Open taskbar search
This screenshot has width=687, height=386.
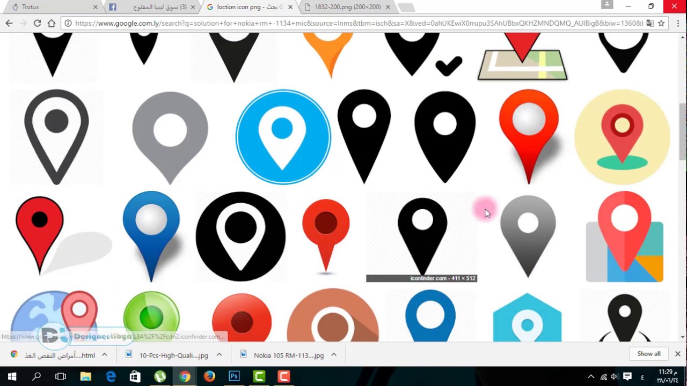point(36,376)
